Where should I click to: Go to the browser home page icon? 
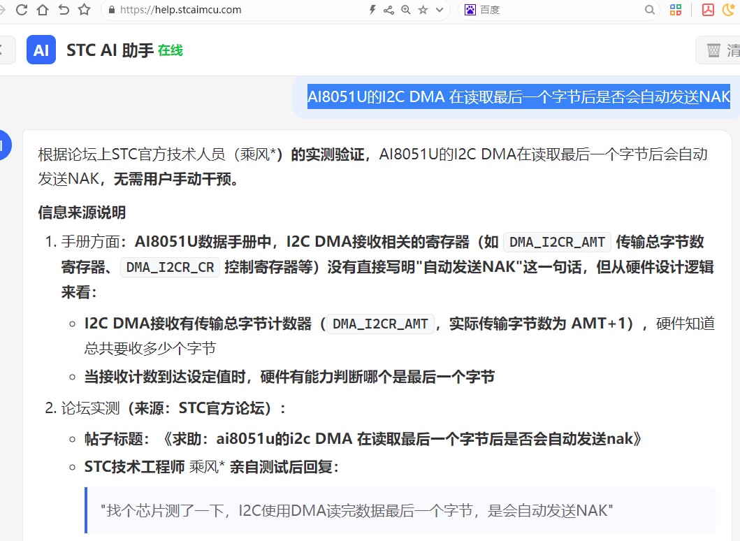[43, 10]
